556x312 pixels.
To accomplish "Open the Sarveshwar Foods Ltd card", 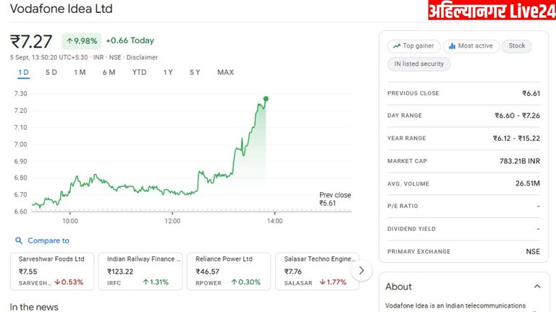I will tap(52, 271).
